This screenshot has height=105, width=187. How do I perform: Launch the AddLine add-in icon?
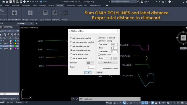(x=65, y=13)
